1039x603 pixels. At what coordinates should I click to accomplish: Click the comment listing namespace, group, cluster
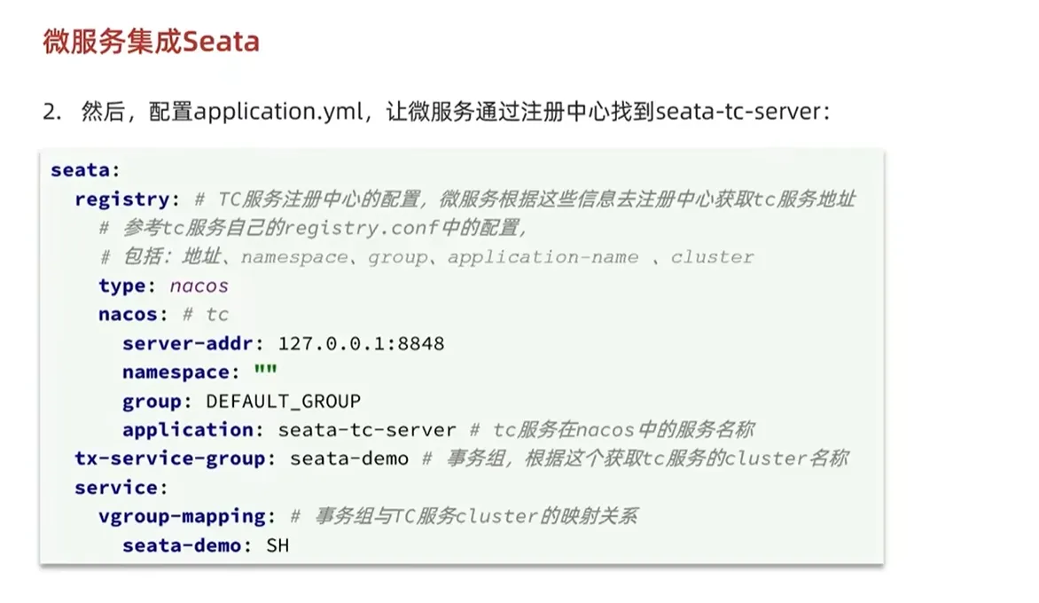[426, 257]
